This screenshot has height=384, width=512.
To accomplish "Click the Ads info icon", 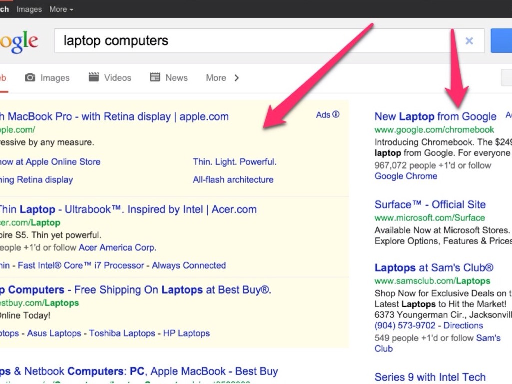I will tap(336, 114).
